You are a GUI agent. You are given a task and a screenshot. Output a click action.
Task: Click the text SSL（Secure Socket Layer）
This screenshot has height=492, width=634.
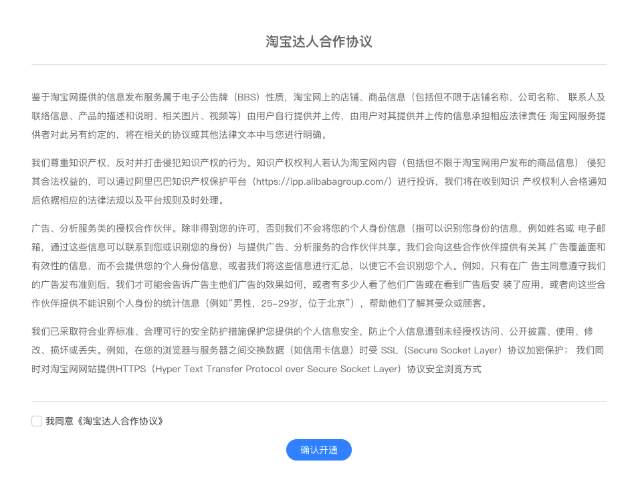point(441,350)
